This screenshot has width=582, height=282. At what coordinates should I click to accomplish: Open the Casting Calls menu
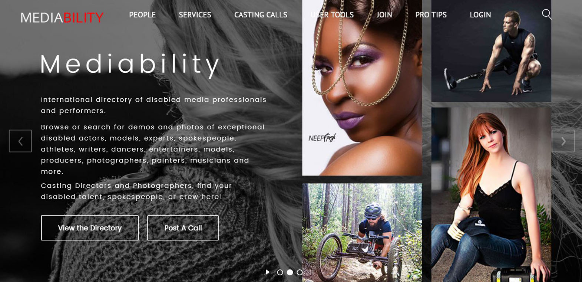[261, 15]
